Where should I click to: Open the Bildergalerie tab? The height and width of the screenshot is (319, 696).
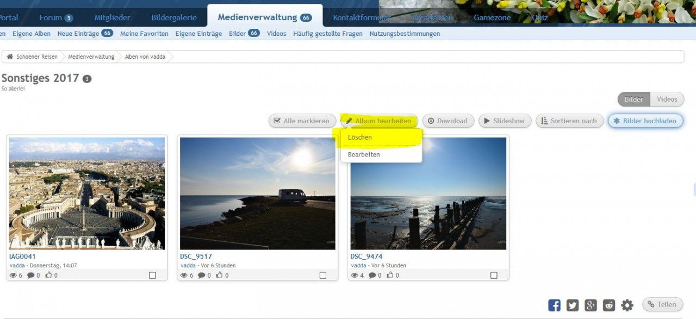pyautogui.click(x=174, y=17)
